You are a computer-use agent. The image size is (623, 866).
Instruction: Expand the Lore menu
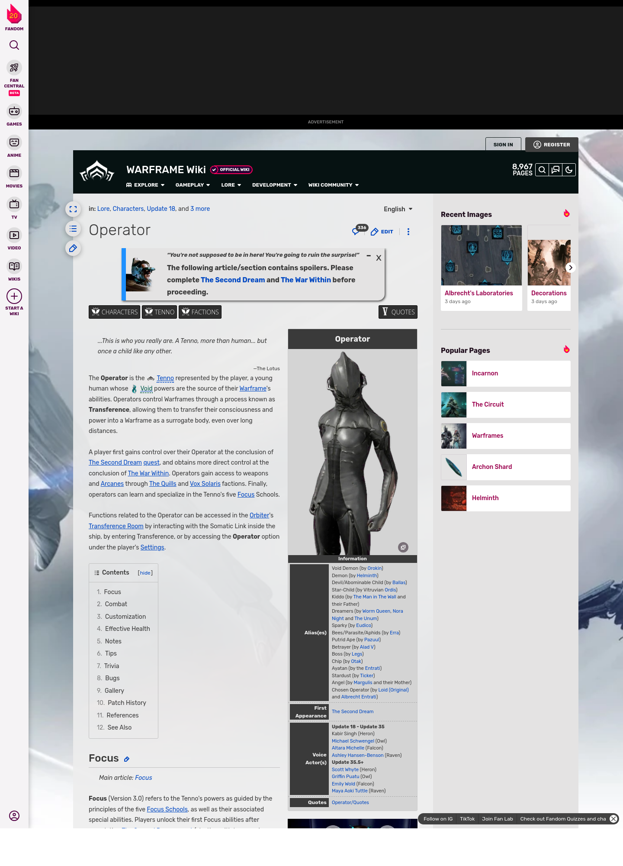(231, 185)
